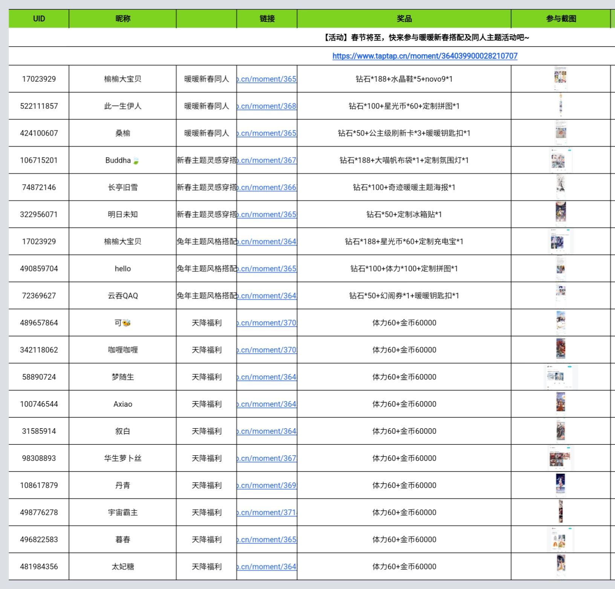
Task: Open screenshot thumbnail in 华生萝卜丝 row
Action: tap(561, 458)
